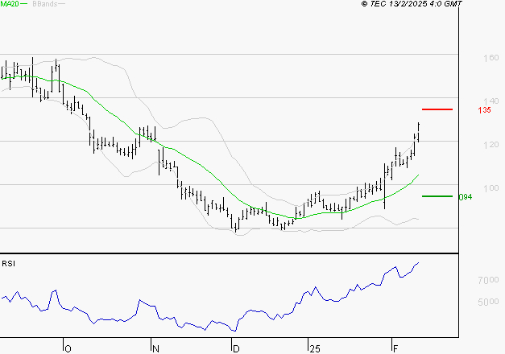
Task: Click the red 135 price label
Action: pos(484,110)
